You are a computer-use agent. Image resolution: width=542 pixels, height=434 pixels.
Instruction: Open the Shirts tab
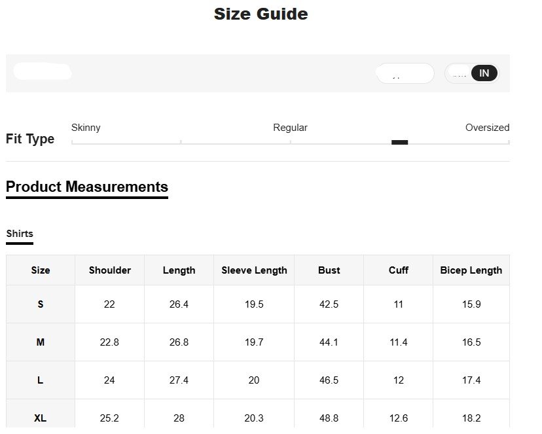[20, 234]
